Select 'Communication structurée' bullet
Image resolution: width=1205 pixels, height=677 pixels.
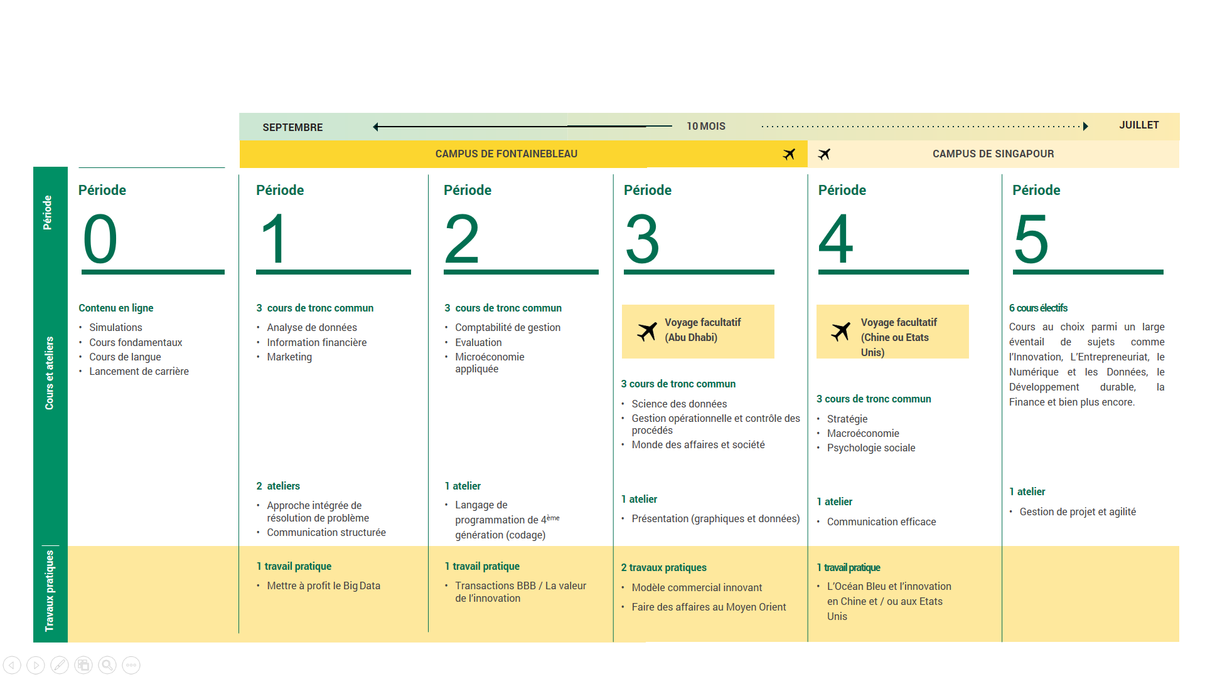pyautogui.click(x=326, y=532)
